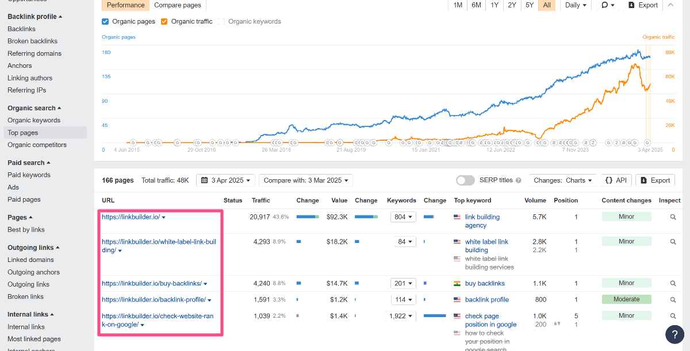Viewport: 690px width, 351px height.
Task: Go to Organic keywords in sidebar
Action: 34,121
